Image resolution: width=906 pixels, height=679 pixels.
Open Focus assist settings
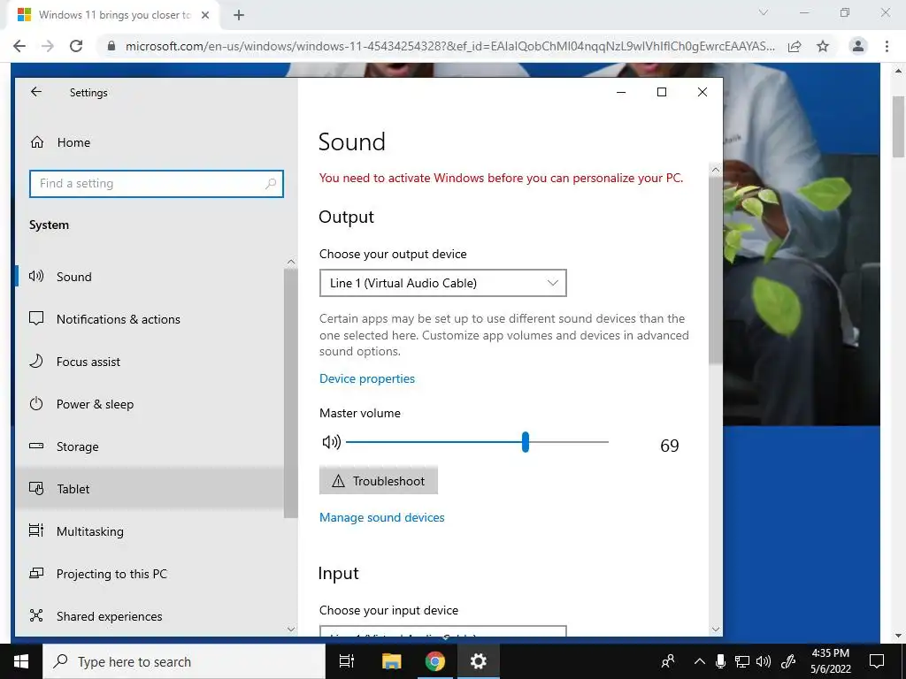pyautogui.click(x=150, y=362)
